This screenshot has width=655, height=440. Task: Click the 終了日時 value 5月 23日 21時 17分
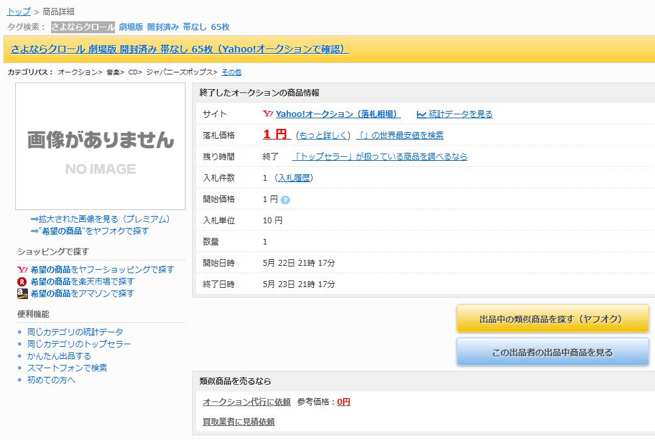299,284
